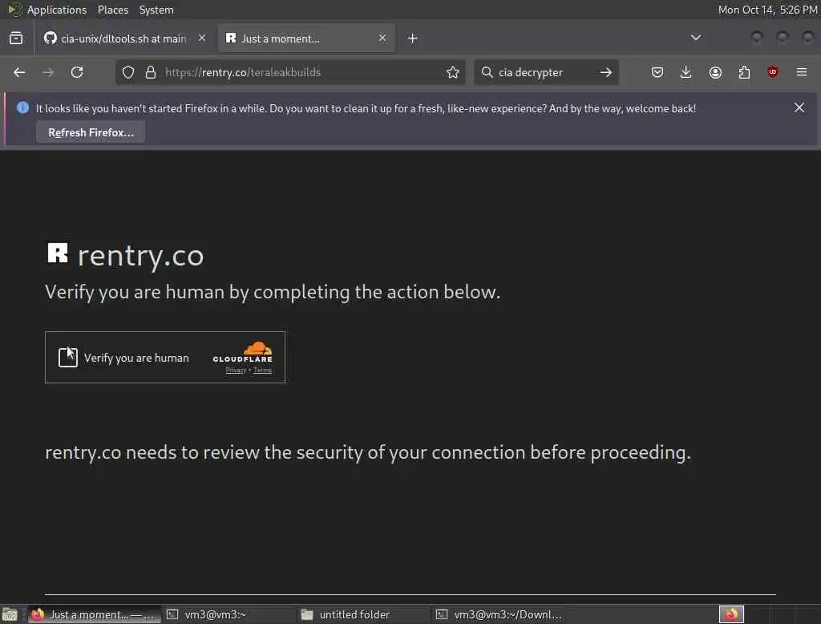Image resolution: width=821 pixels, height=624 pixels.
Task: Bookmark this page with the star
Action: [453, 72]
